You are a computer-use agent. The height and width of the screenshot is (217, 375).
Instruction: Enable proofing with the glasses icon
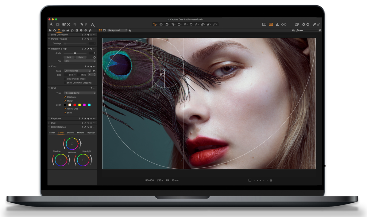tap(284, 24)
